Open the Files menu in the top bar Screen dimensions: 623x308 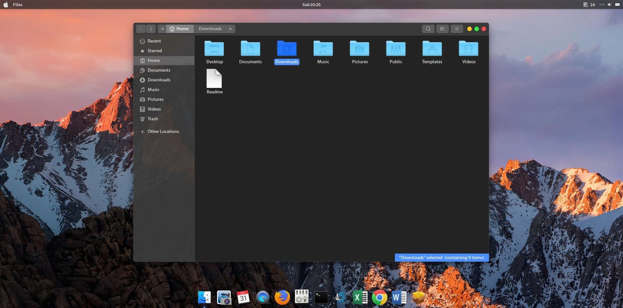[x=18, y=5]
